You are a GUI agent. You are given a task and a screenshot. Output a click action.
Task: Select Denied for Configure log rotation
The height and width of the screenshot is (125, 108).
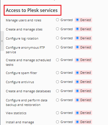[77, 38]
